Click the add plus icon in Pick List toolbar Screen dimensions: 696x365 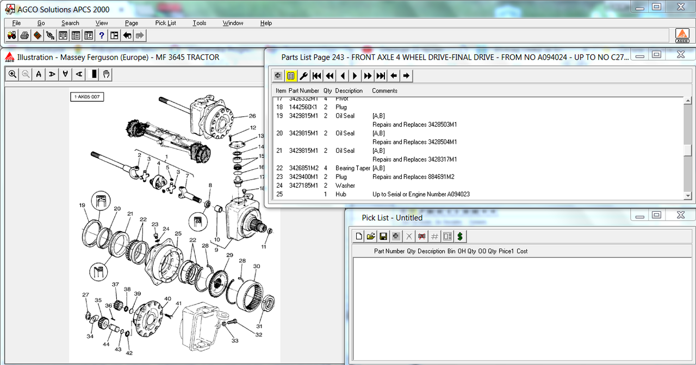(396, 236)
